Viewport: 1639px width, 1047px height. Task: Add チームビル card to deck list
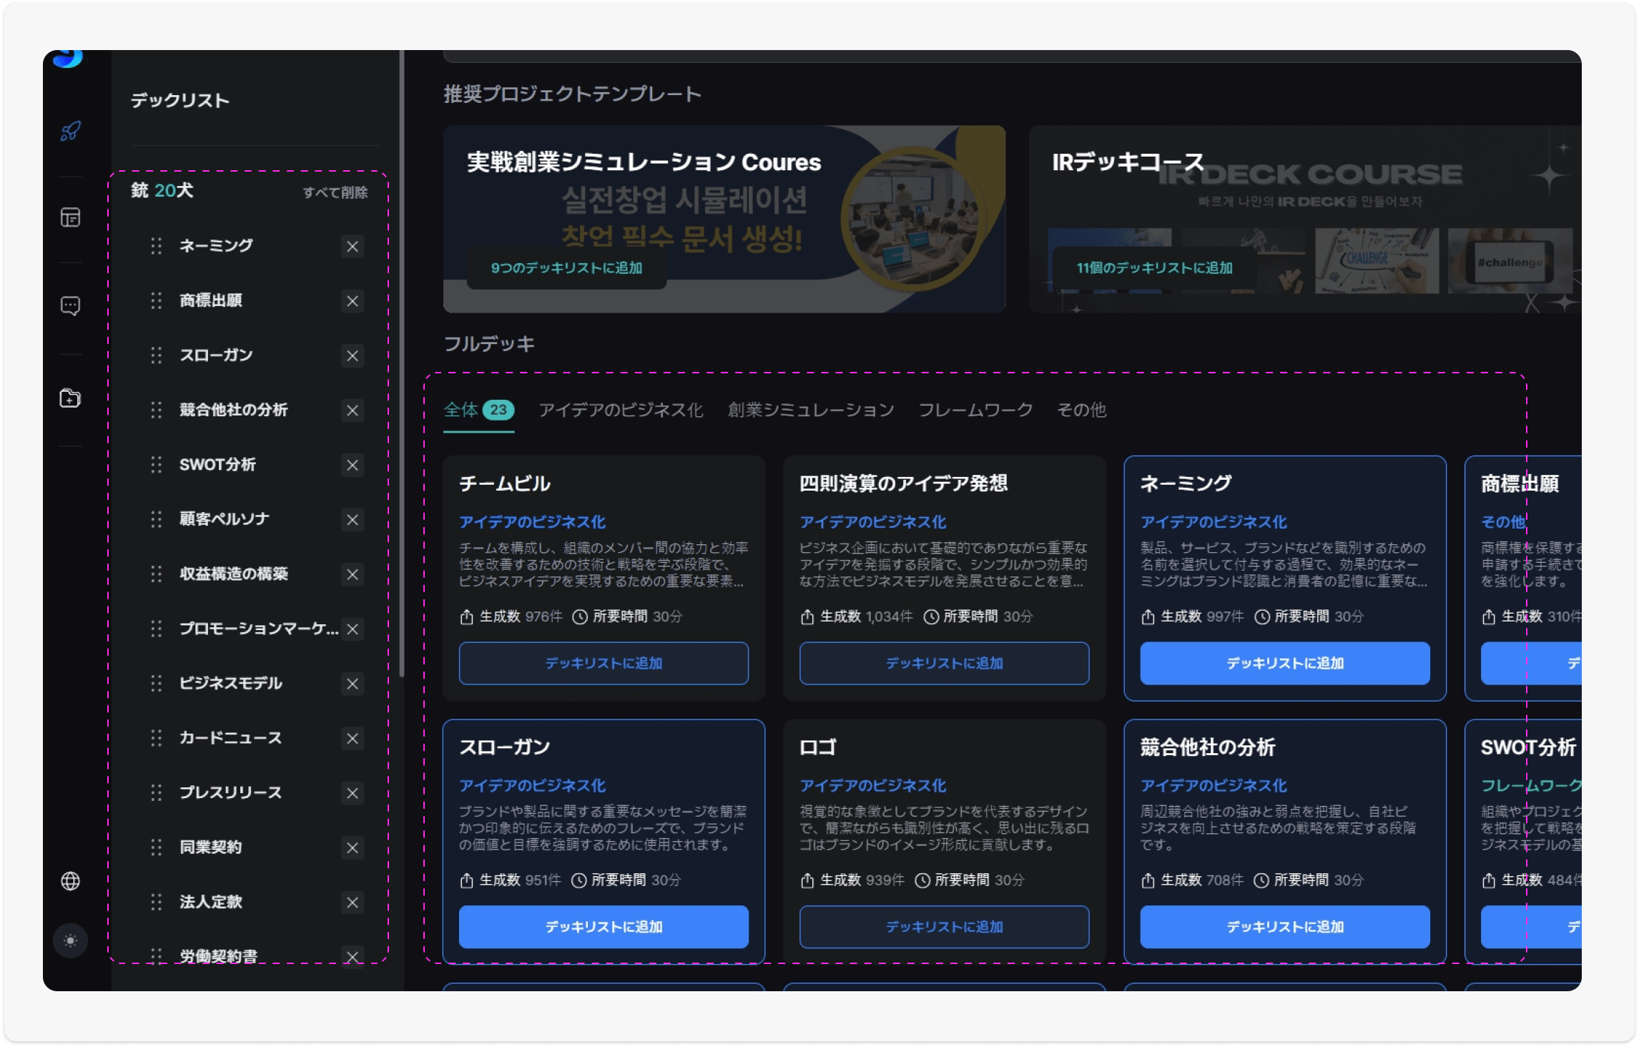click(x=604, y=664)
